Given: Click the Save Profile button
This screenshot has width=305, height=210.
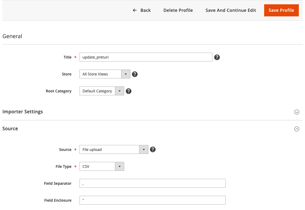Looking at the screenshot, I should [x=281, y=10].
